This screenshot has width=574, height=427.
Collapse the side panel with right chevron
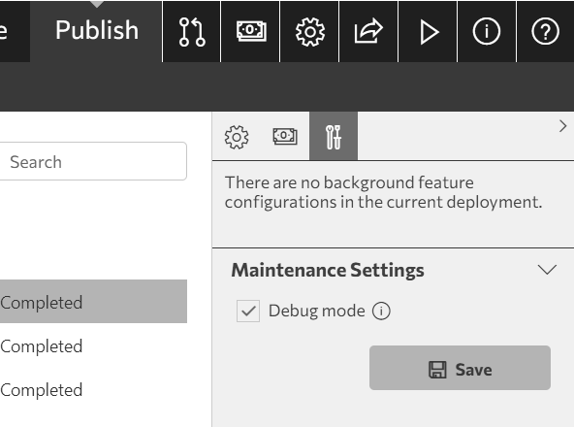click(x=562, y=126)
